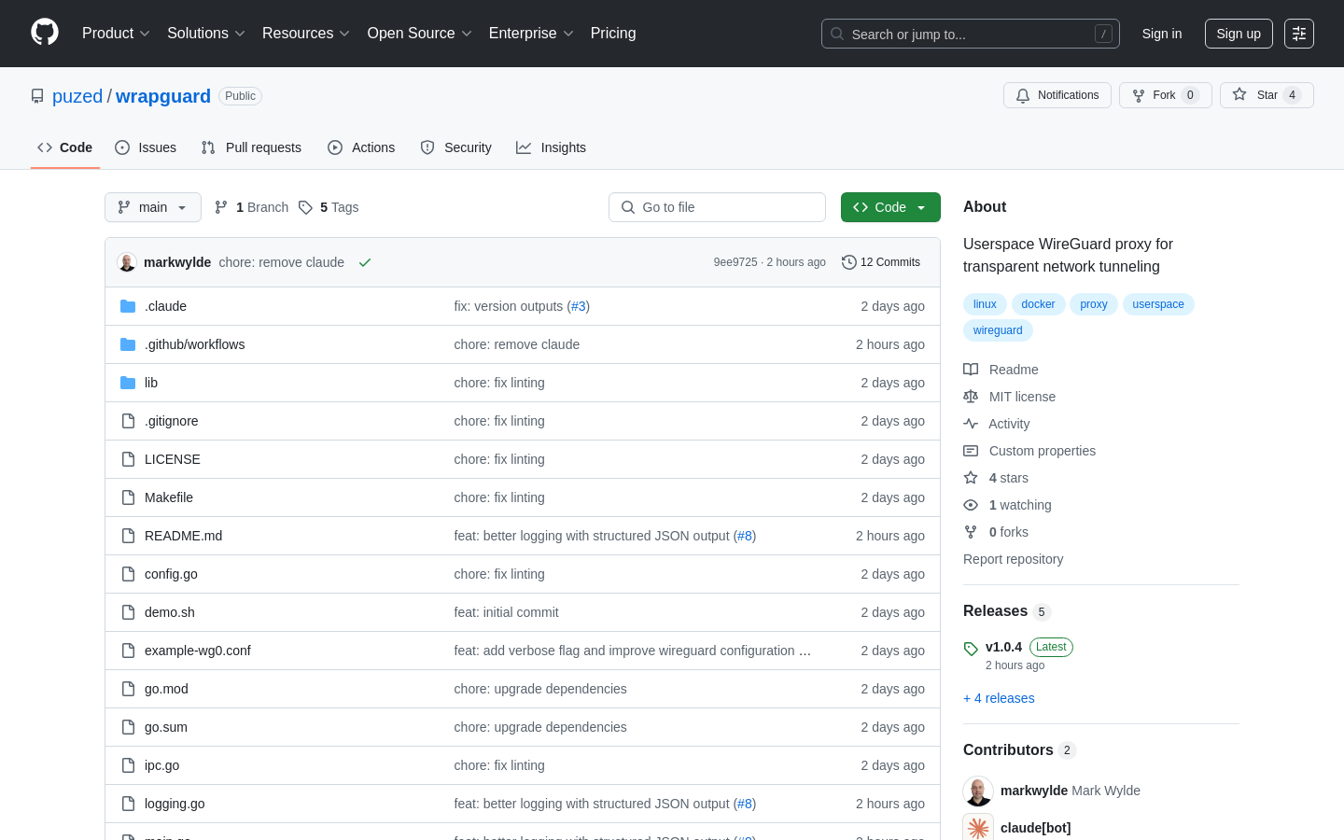Open the green Code dropdown button
Viewport: 1344px width, 840px height.
pos(890,207)
